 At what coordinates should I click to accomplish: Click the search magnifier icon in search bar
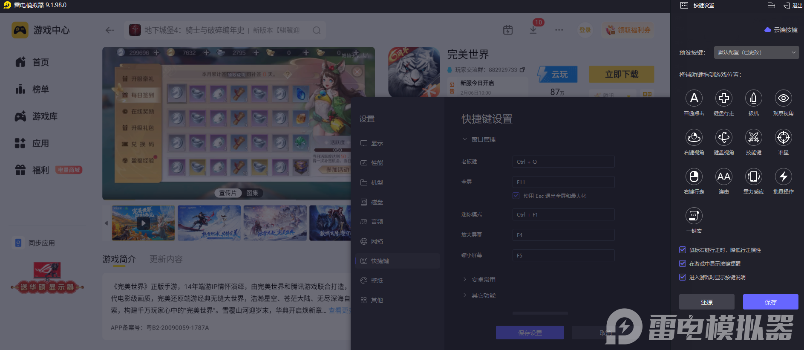tap(317, 30)
